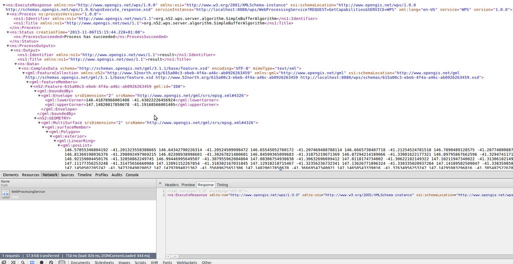Collapse the gml:featureMembers node
The image size is (513, 264).
tap(28, 82)
